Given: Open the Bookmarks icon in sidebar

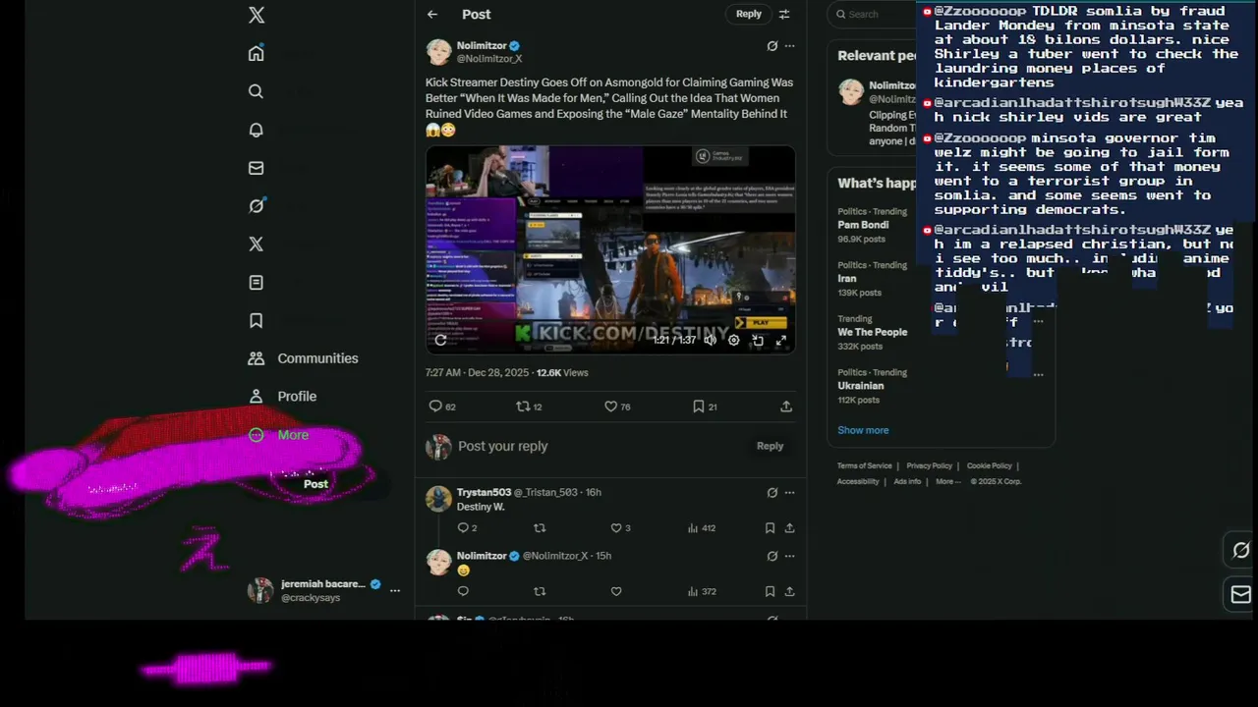Looking at the screenshot, I should point(257,320).
